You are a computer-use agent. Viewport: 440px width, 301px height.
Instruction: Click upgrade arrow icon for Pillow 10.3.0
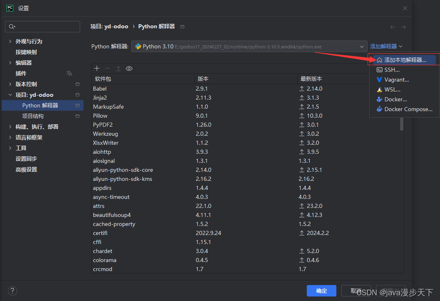(302, 116)
